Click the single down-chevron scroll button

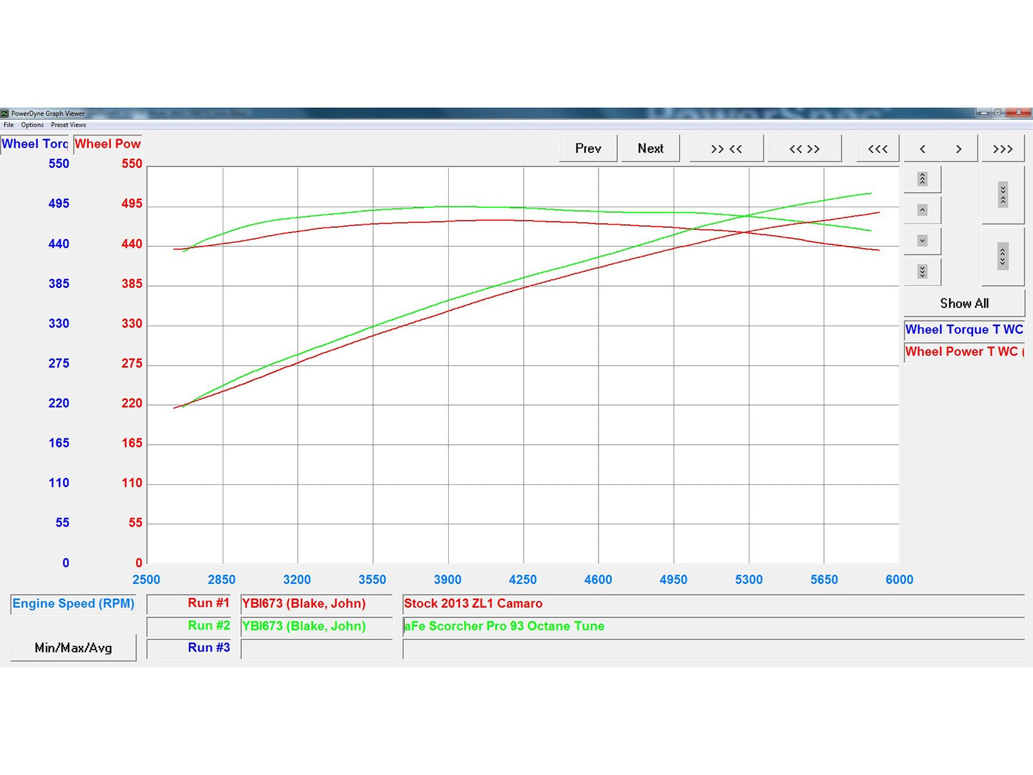click(922, 241)
